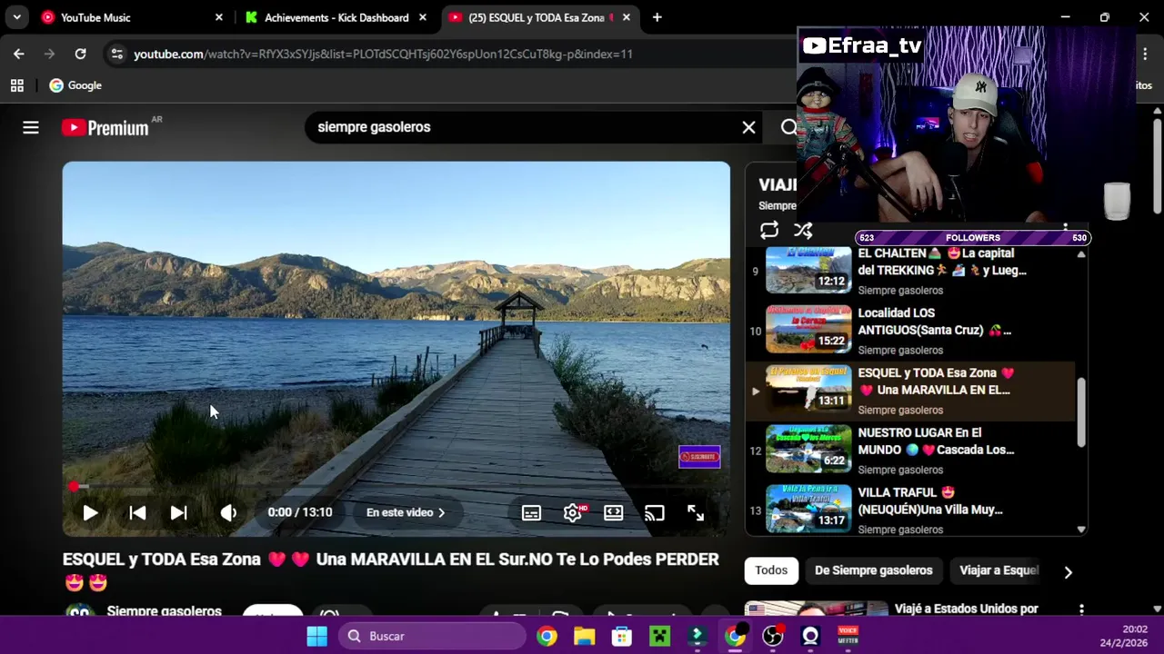This screenshot has height=654, width=1164.
Task: Mute the video volume
Action: [228, 513]
